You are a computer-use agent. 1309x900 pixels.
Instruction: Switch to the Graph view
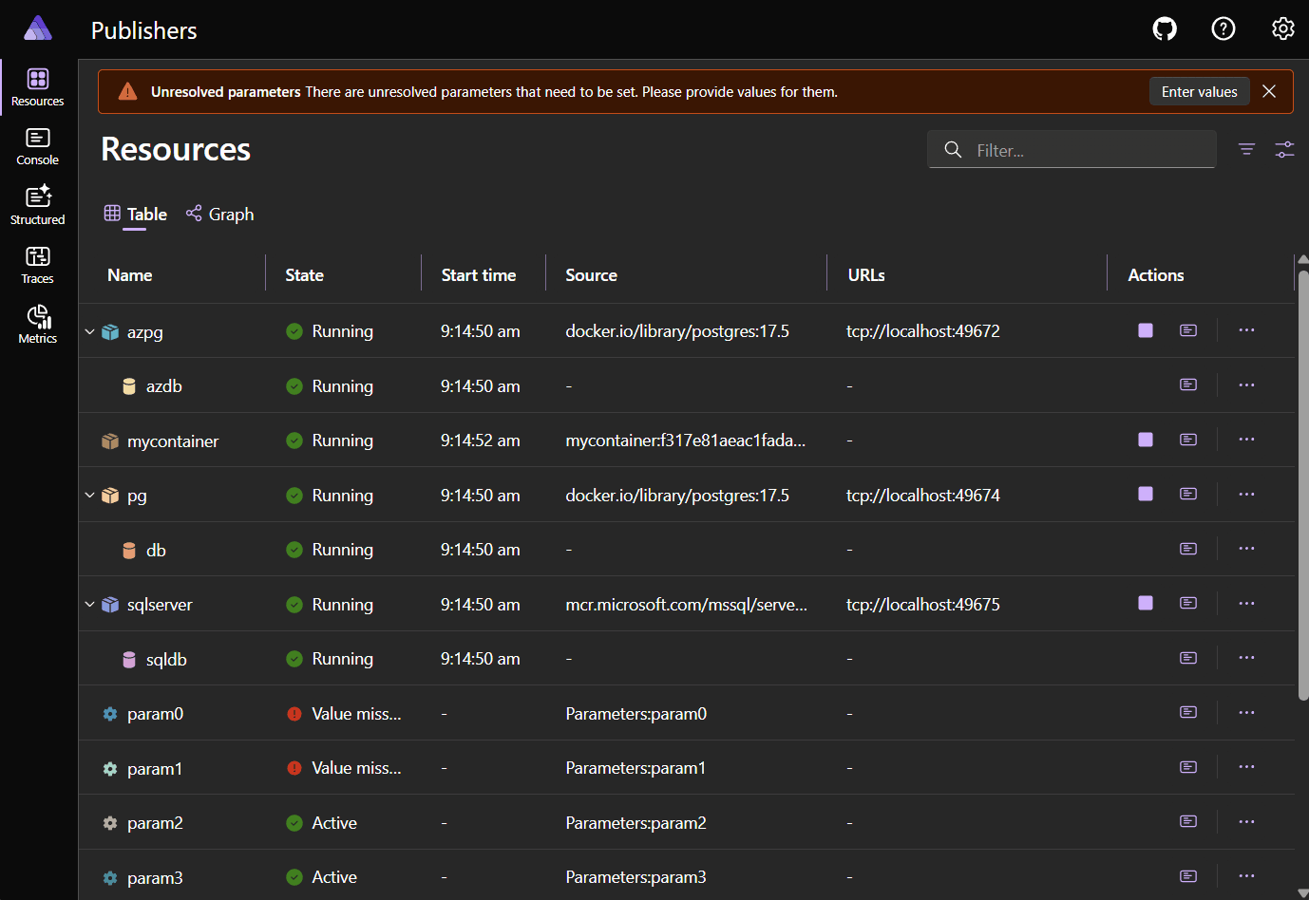click(219, 214)
